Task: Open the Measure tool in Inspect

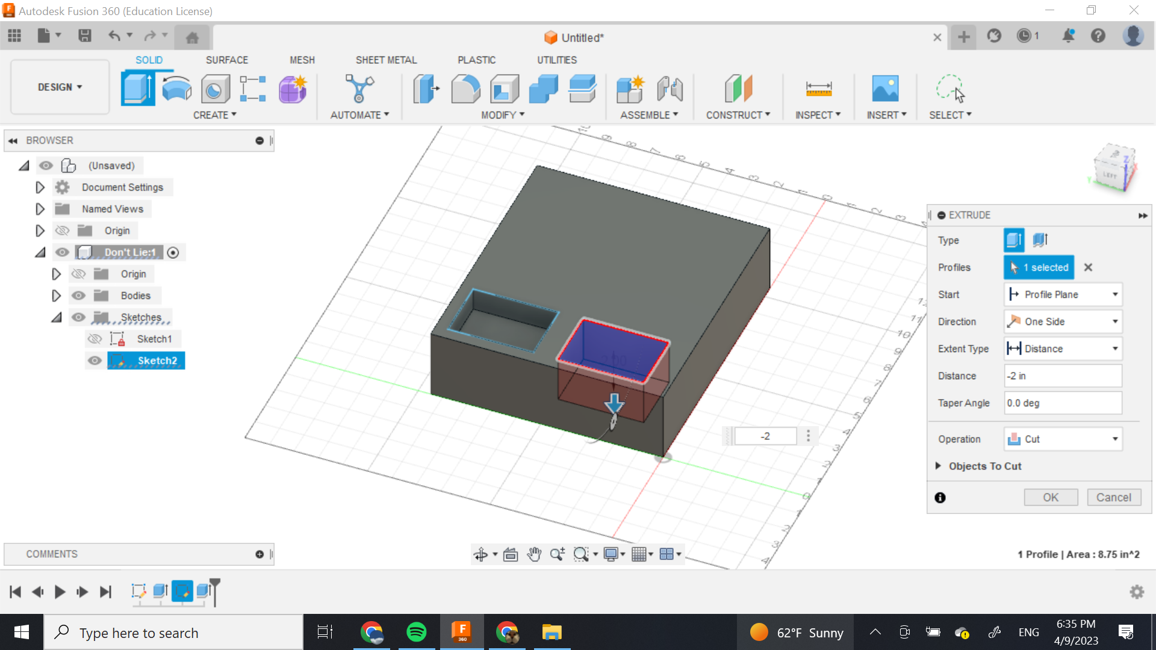Action: [818, 88]
